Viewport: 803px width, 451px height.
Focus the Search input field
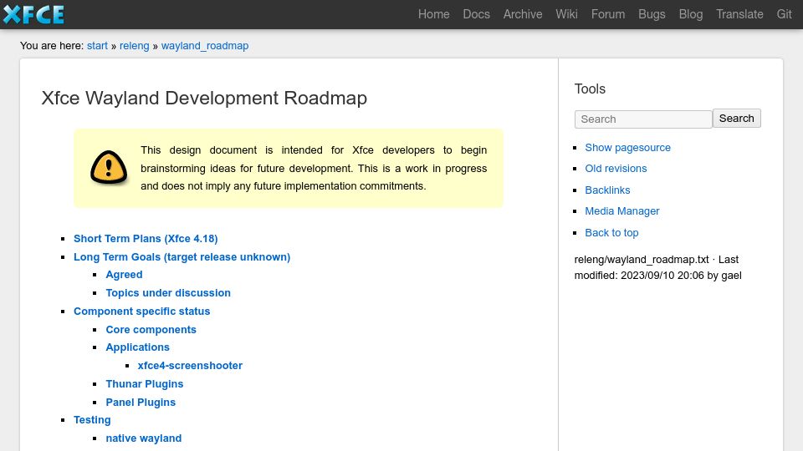click(643, 119)
